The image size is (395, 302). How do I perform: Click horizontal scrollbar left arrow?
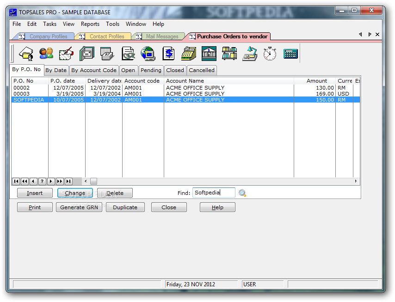pyautogui.click(x=86, y=181)
